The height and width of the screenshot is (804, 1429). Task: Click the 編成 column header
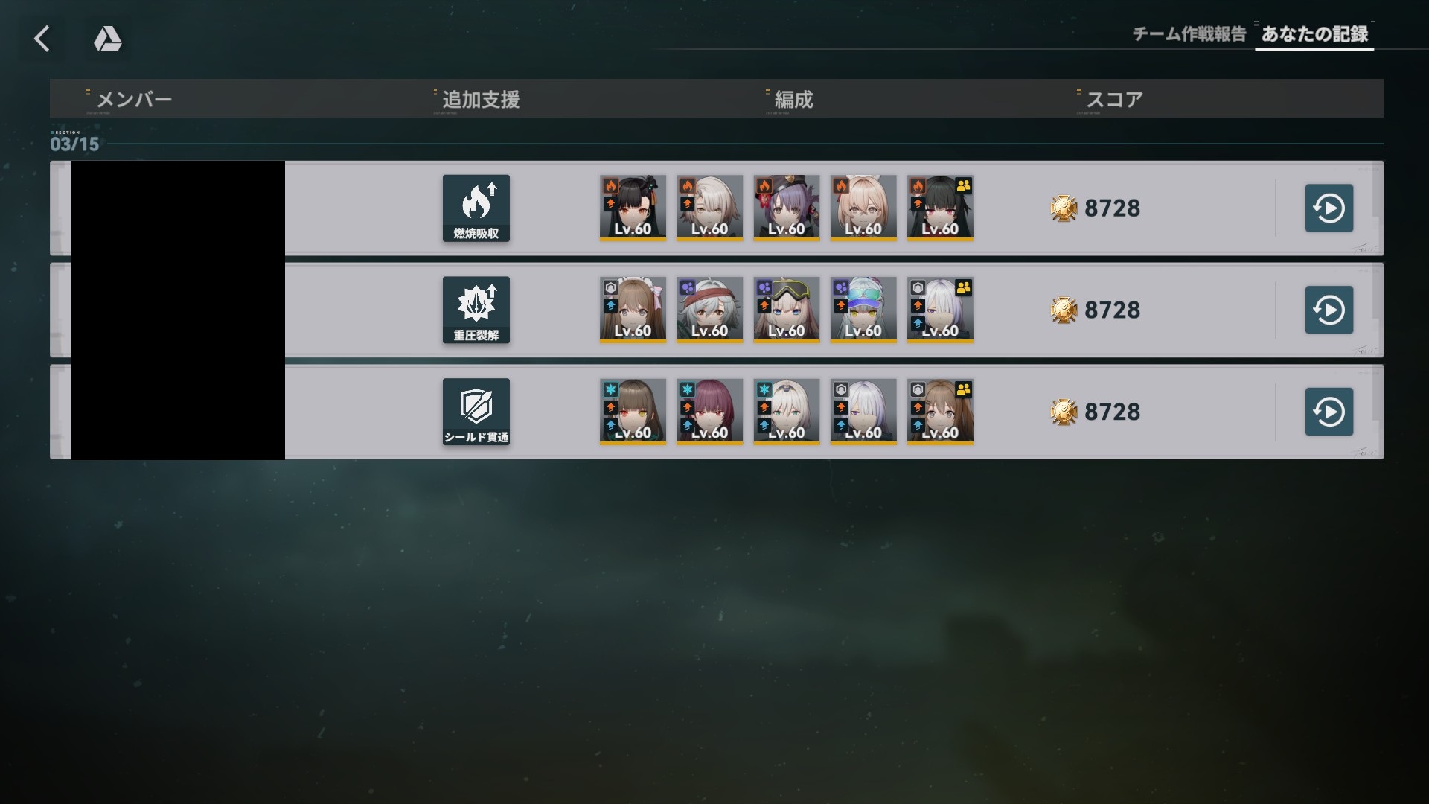pos(793,99)
